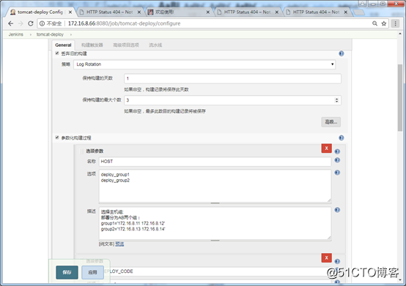The width and height of the screenshot is (406, 286).
Task: Switch to the last HTTP Status 404 browser tab
Action: (x=316, y=12)
